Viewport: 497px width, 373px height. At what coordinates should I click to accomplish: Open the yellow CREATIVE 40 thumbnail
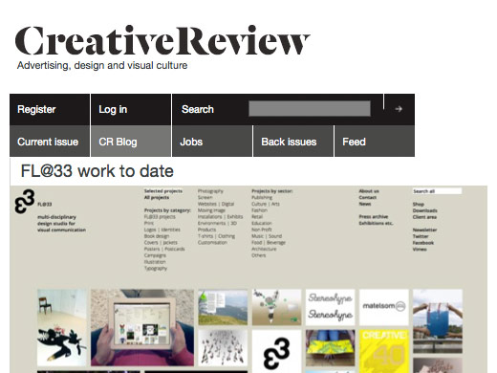(384, 351)
